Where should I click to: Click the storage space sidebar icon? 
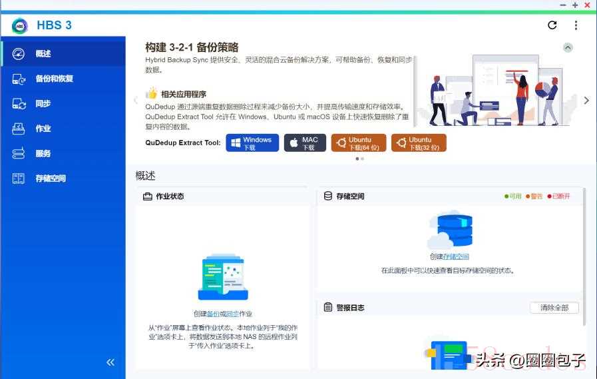tap(18, 179)
